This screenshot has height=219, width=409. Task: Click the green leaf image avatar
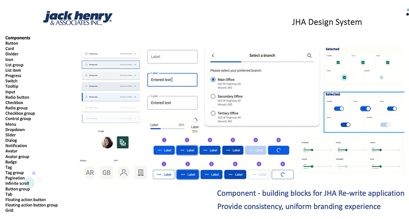(123, 142)
